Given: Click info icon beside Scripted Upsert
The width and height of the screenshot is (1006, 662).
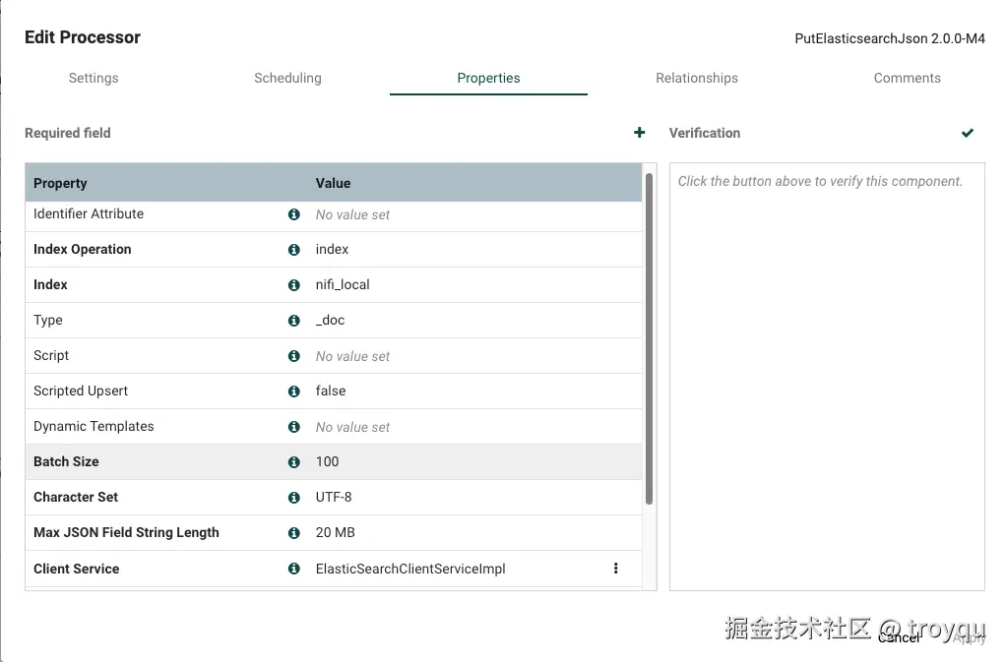Looking at the screenshot, I should [293, 391].
